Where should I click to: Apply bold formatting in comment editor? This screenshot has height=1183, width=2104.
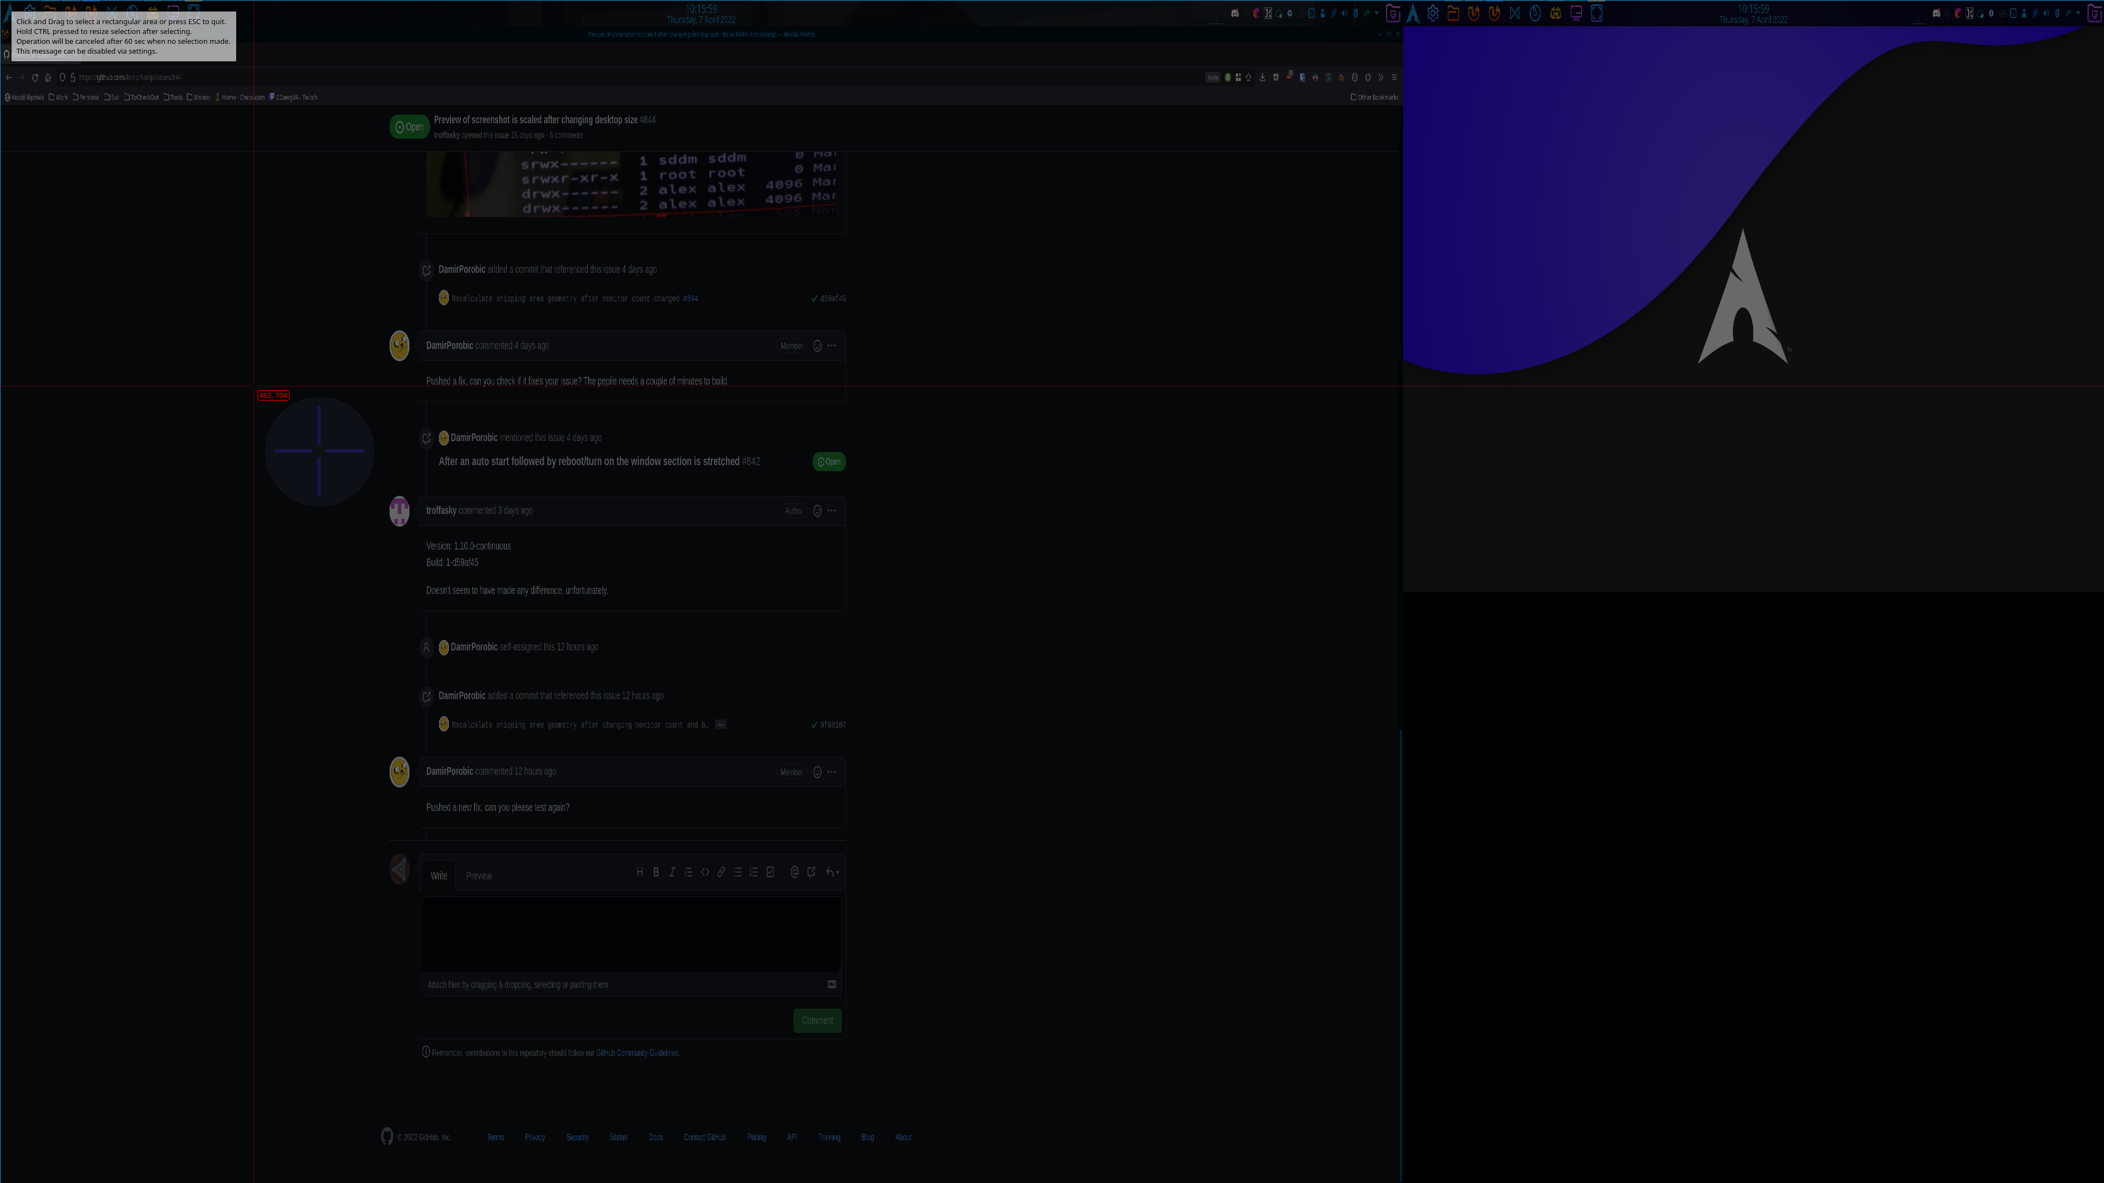tap(656, 872)
